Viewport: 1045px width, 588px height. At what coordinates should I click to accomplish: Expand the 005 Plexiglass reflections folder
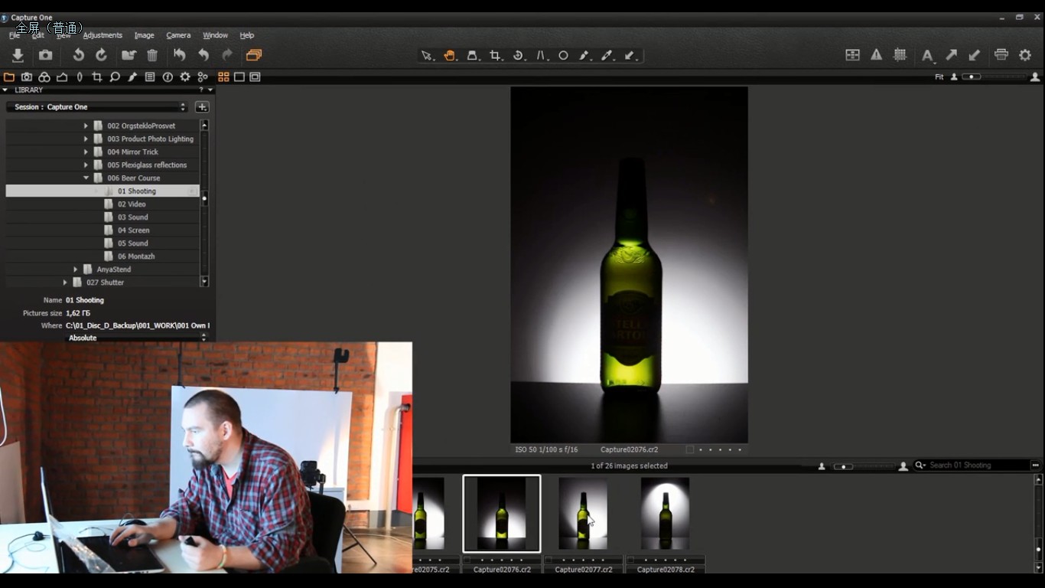tap(86, 165)
